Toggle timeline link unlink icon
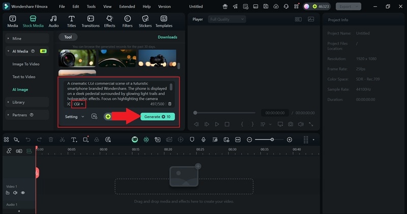This screenshot has height=214, width=407. tap(9, 151)
